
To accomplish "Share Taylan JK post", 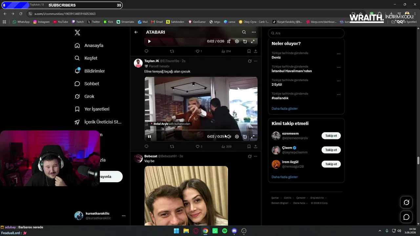I will [256, 147].
